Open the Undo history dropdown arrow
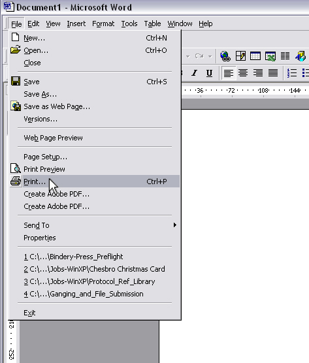Image resolution: width=309 pixels, height=363 pixels. pos(187,56)
